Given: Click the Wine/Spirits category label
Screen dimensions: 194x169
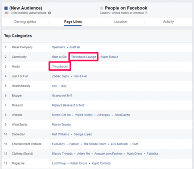Looking at the screenshot, I should click(19, 125).
